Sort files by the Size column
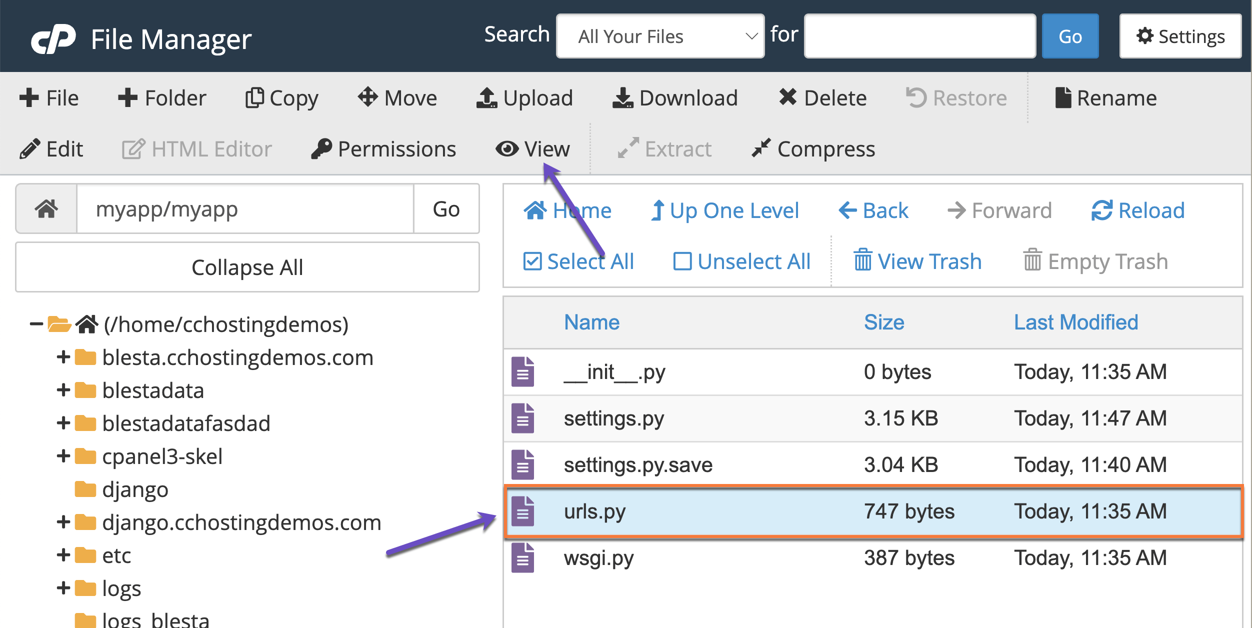This screenshot has width=1252, height=628. click(x=884, y=322)
